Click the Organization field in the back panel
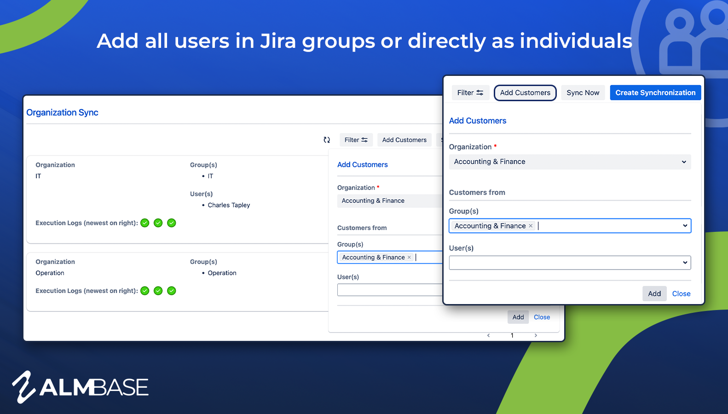728x414 pixels. pos(390,201)
